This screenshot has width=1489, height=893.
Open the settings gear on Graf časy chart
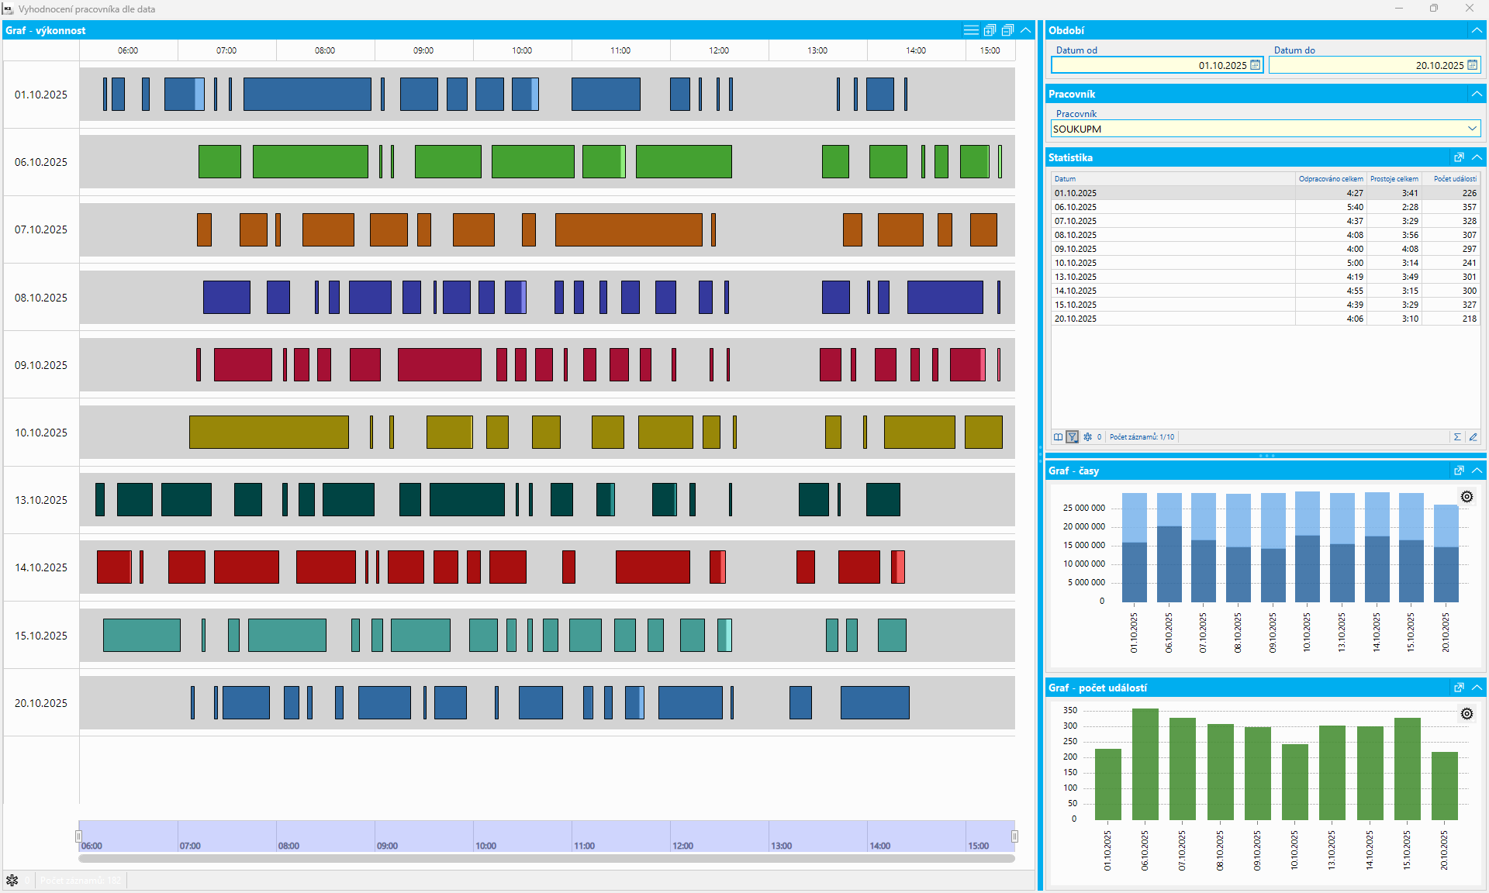(1467, 497)
